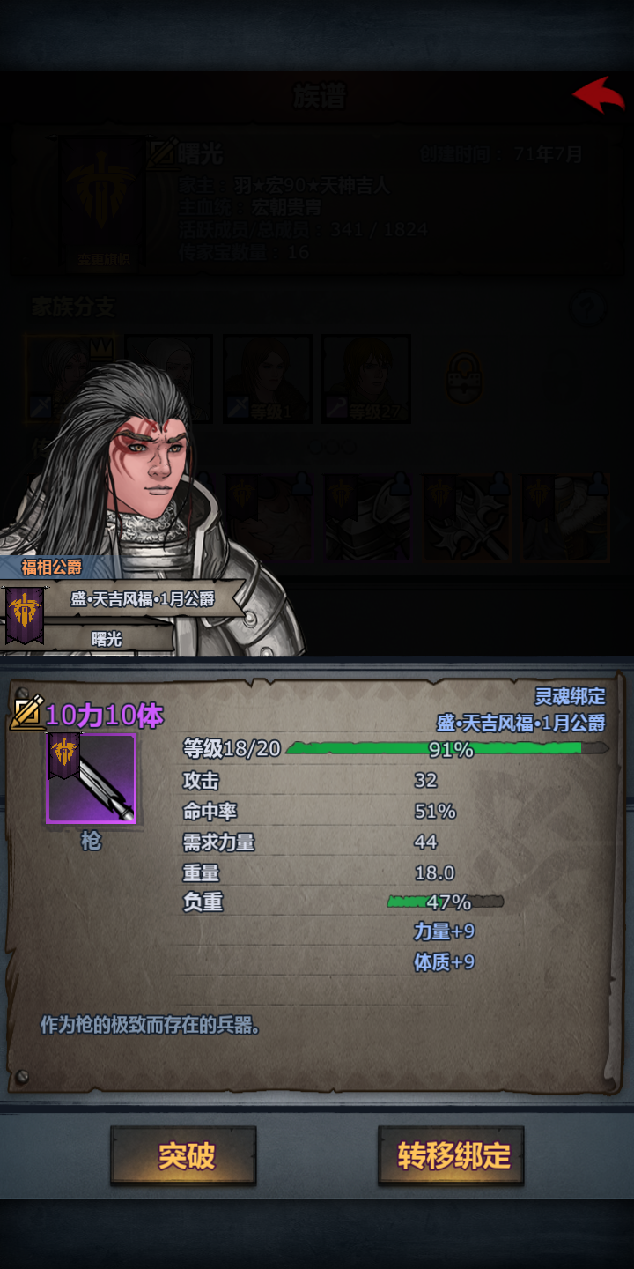The height and width of the screenshot is (1269, 634).
Task: Tap the 曙光 clan name plate below portrait
Action: click(x=107, y=639)
